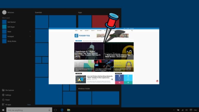Open the Libratus poker AI article
The height and width of the screenshot is (112, 199).
[x=89, y=51]
